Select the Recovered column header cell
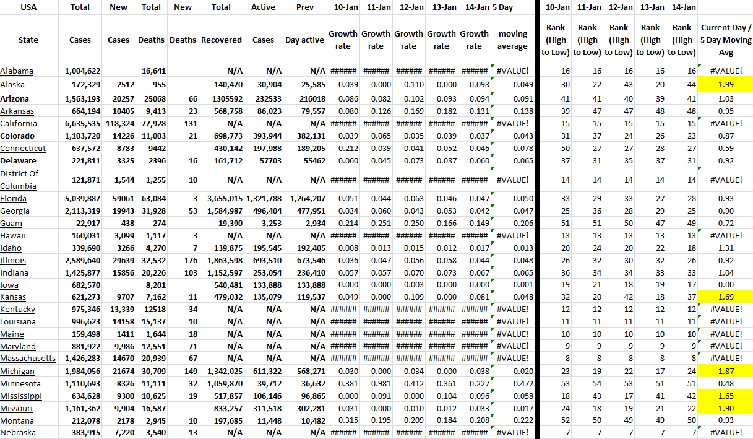Image resolution: width=753 pixels, height=439 pixels. 221,40
